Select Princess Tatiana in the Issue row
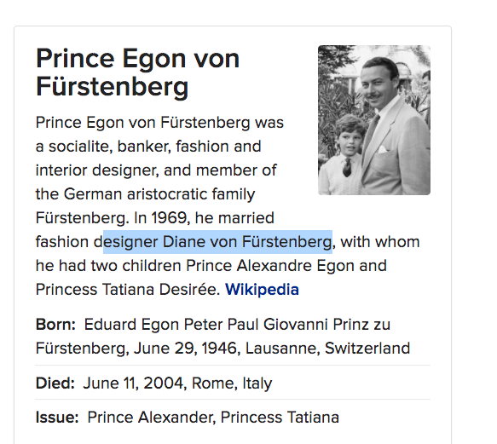This screenshot has height=444, width=497. 280,417
